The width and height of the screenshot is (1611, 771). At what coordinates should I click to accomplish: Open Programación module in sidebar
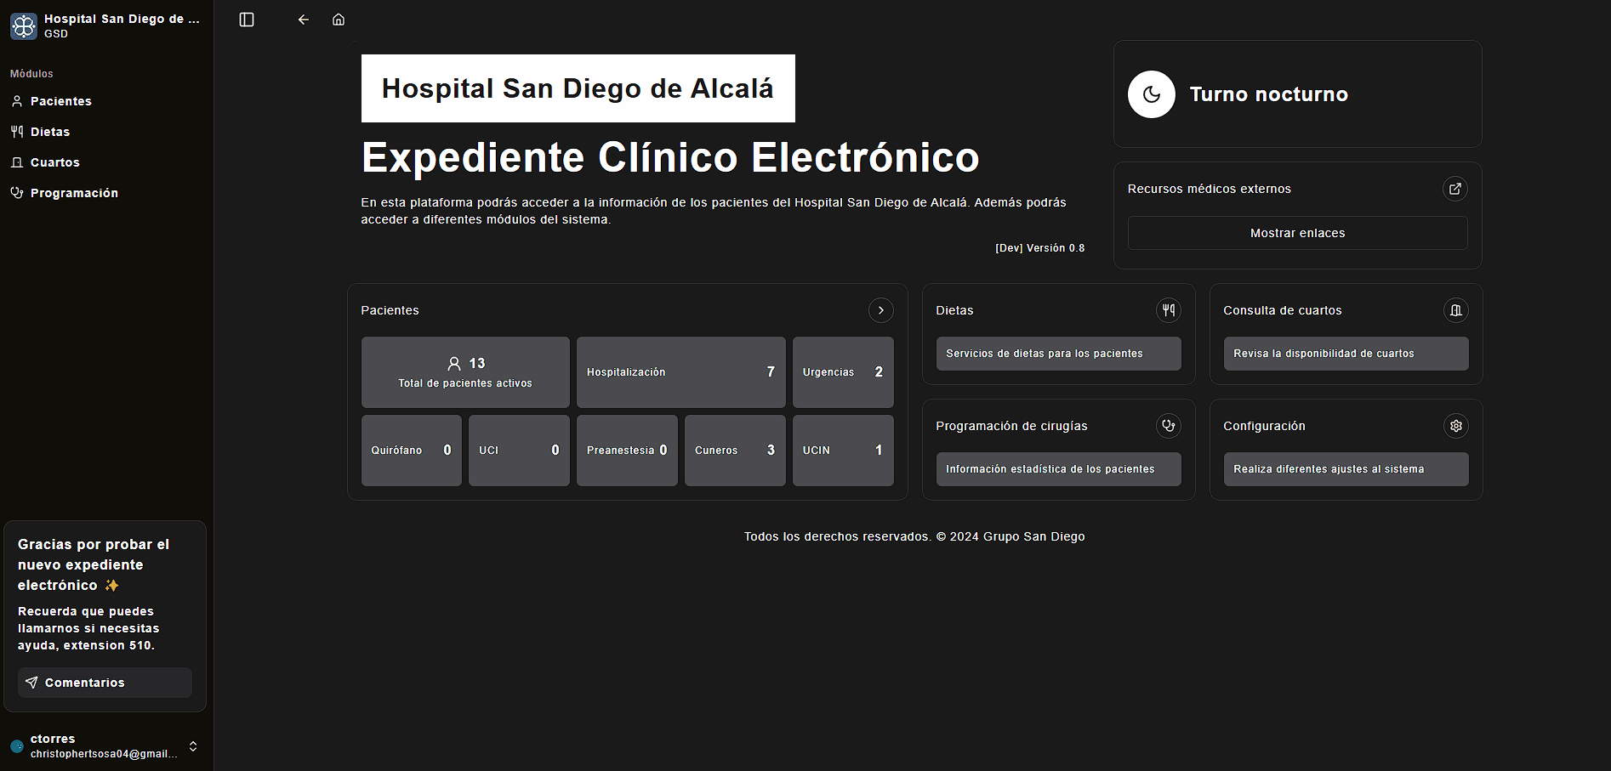106,193
